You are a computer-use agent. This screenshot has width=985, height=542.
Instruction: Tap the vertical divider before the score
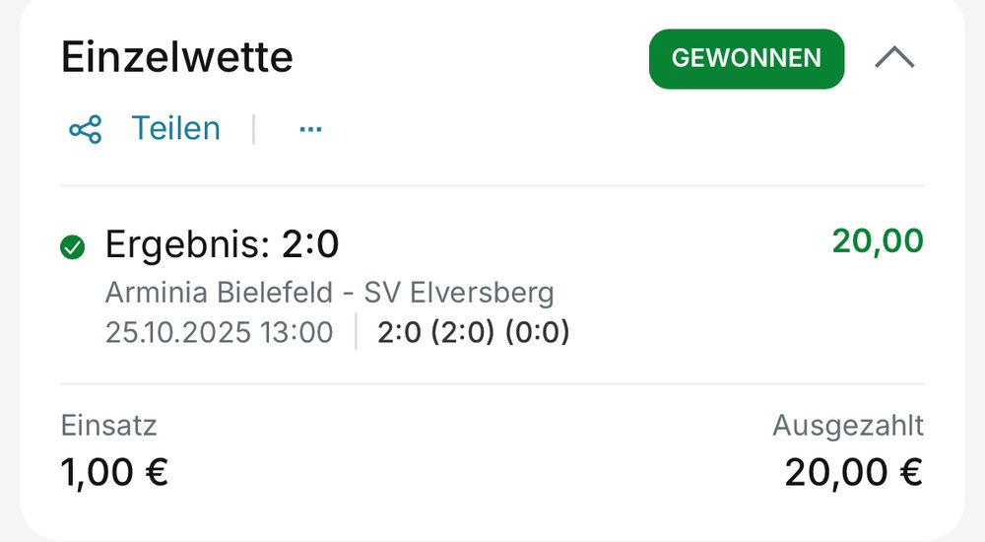pos(357,331)
